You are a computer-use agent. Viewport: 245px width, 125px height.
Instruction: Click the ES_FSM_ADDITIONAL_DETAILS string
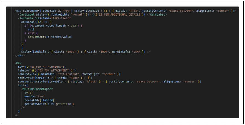pos(119,14)
